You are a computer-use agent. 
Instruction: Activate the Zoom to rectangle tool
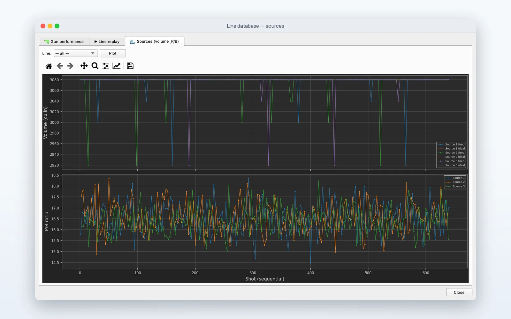[x=95, y=66]
